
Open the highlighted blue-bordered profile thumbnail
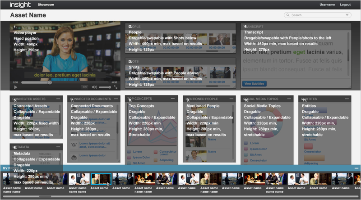coord(101,179)
